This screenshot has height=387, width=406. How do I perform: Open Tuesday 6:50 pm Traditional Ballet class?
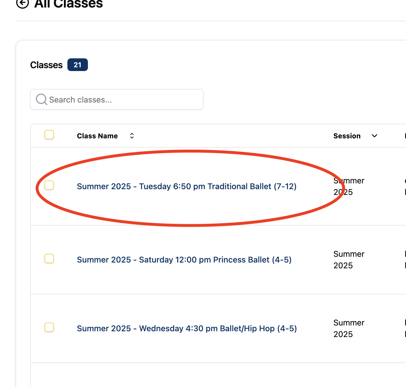187,186
